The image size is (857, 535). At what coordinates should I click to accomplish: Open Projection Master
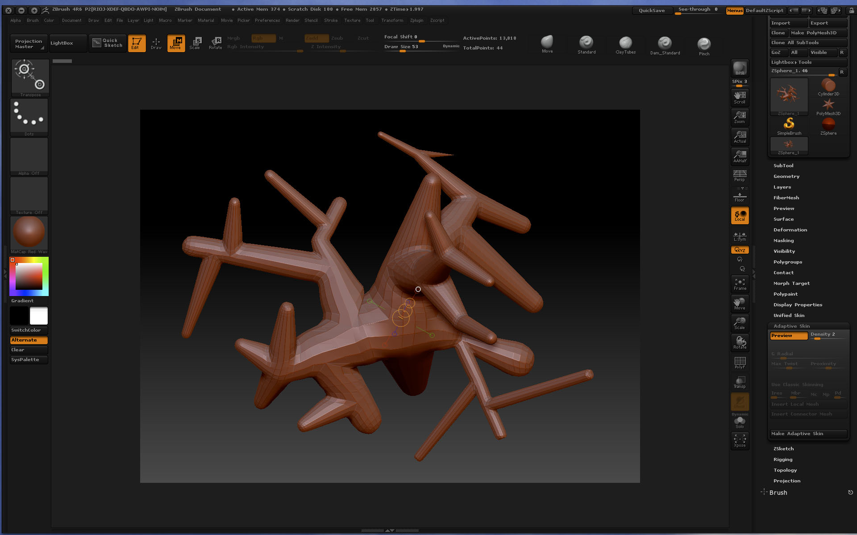(29, 44)
